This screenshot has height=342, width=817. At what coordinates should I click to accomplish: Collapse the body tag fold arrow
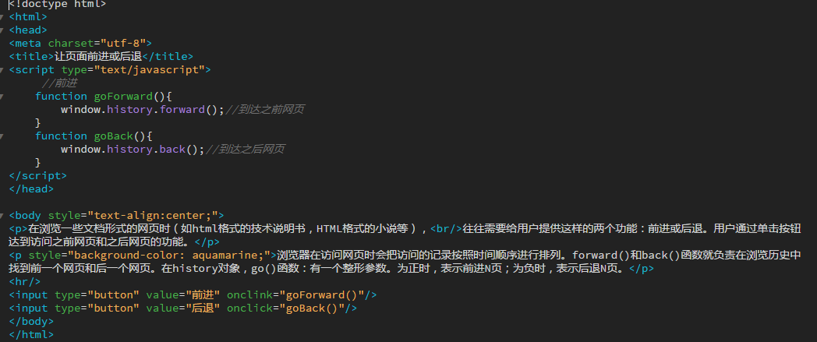(2, 215)
